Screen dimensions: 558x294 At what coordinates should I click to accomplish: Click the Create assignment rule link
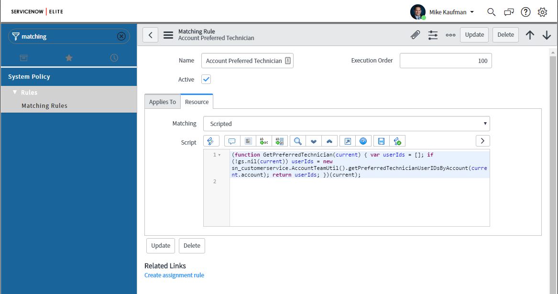[x=174, y=275]
